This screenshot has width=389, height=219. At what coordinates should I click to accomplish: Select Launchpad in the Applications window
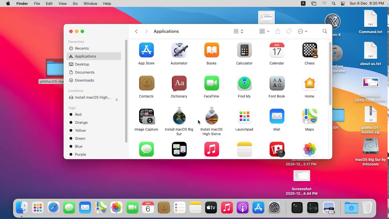tap(244, 116)
